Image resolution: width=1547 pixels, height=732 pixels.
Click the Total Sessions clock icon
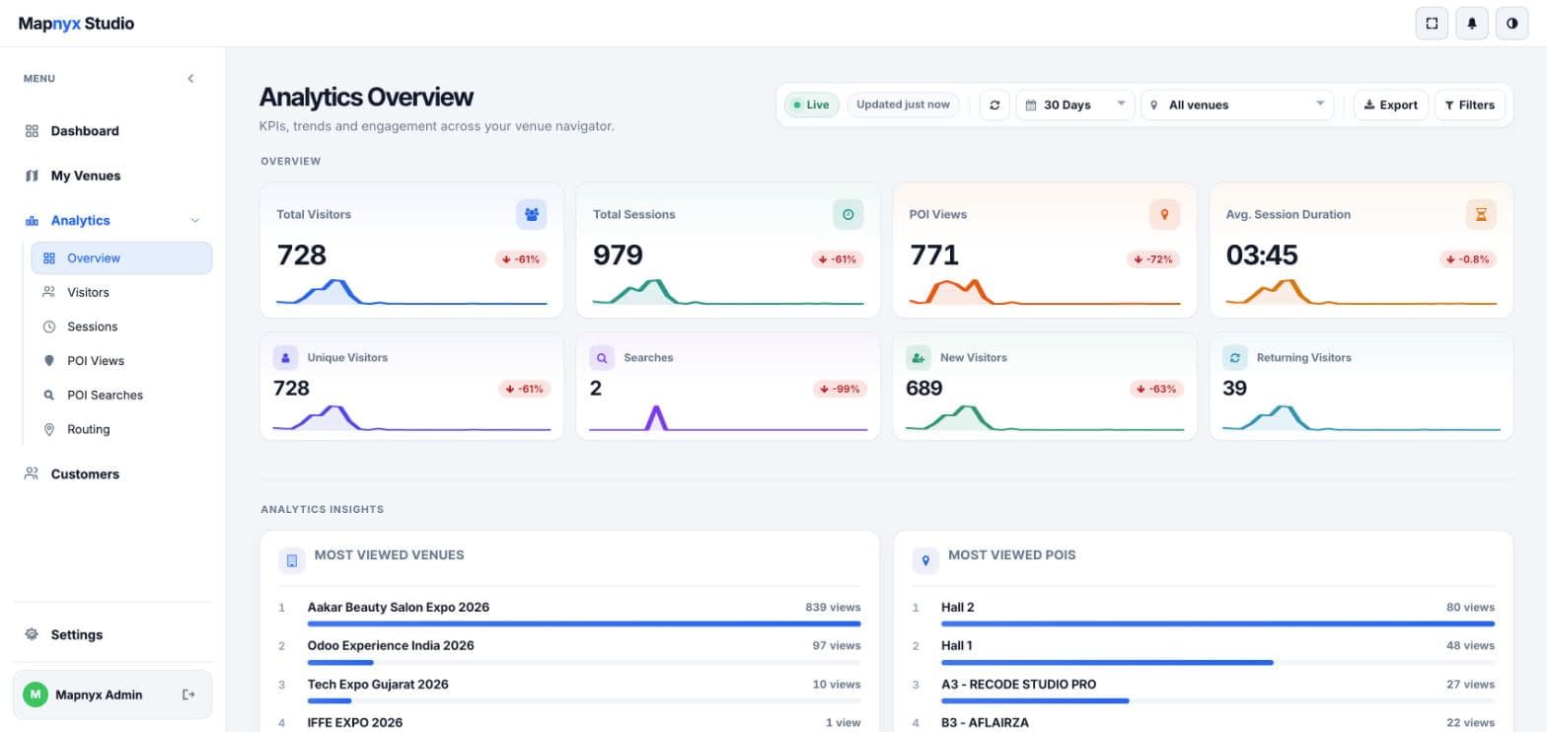[848, 214]
